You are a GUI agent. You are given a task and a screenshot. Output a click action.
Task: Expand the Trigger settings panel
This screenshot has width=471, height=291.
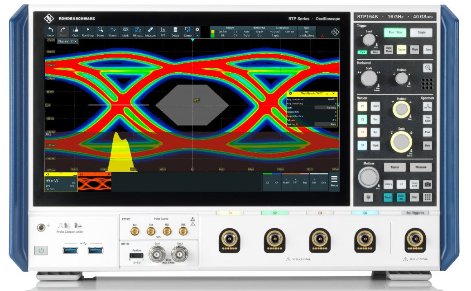(x=230, y=32)
